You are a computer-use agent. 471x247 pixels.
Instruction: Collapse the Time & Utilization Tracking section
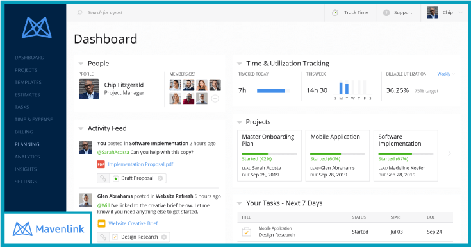tap(240, 64)
